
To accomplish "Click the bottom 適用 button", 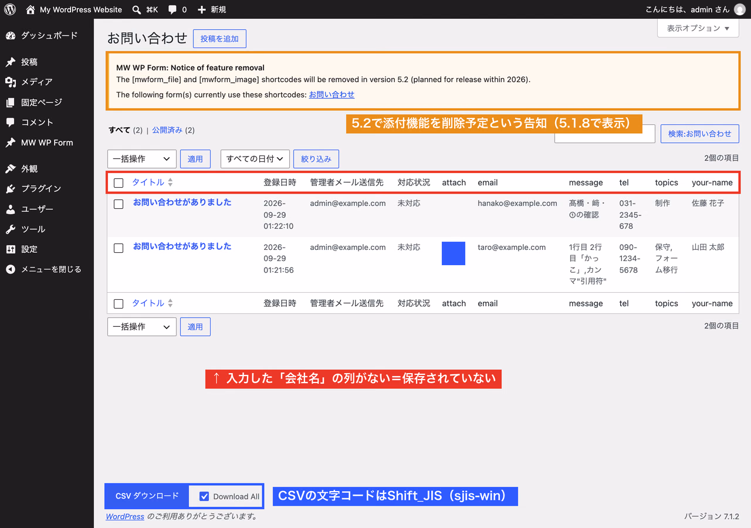I will tap(195, 327).
